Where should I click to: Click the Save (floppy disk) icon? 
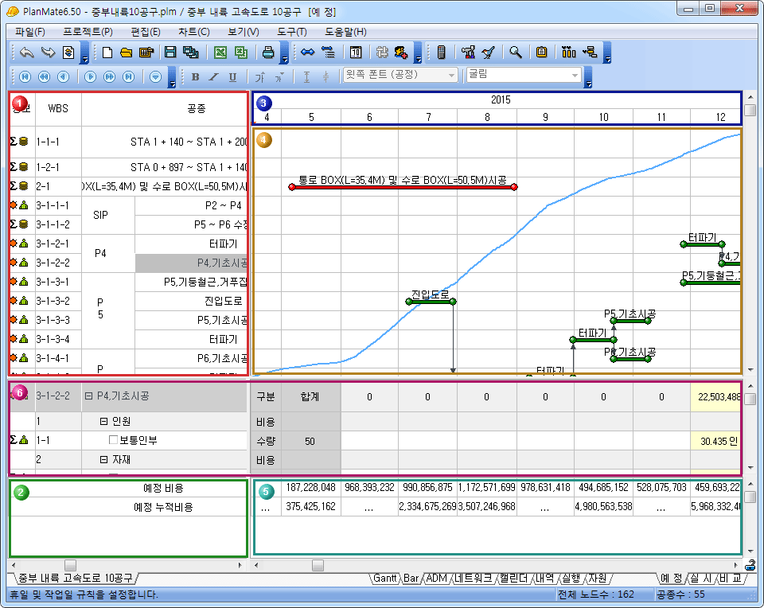[170, 53]
